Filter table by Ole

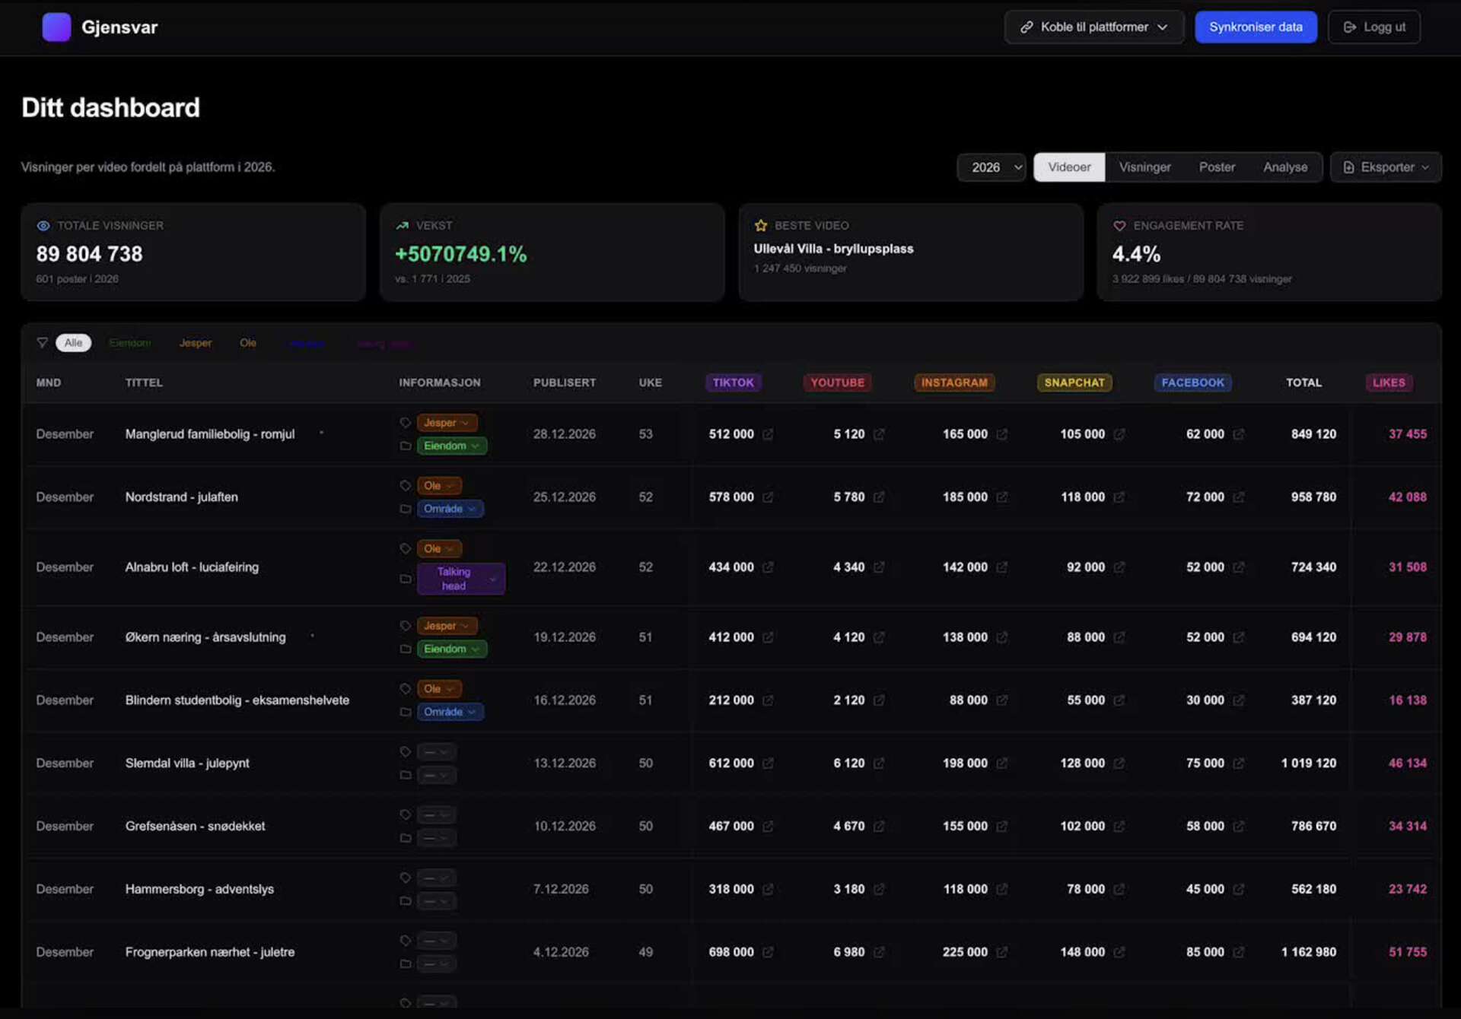coord(248,343)
